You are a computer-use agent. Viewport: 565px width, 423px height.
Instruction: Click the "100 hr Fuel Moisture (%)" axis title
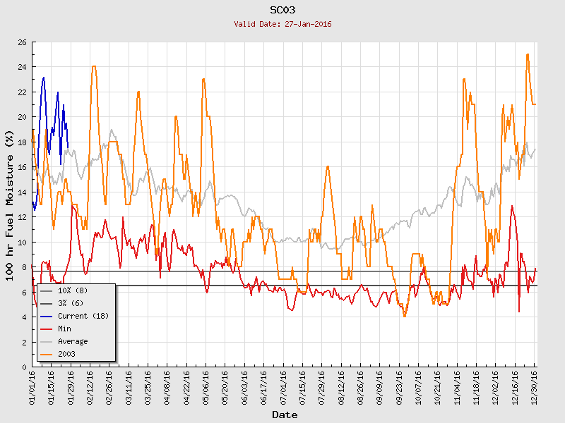click(10, 204)
